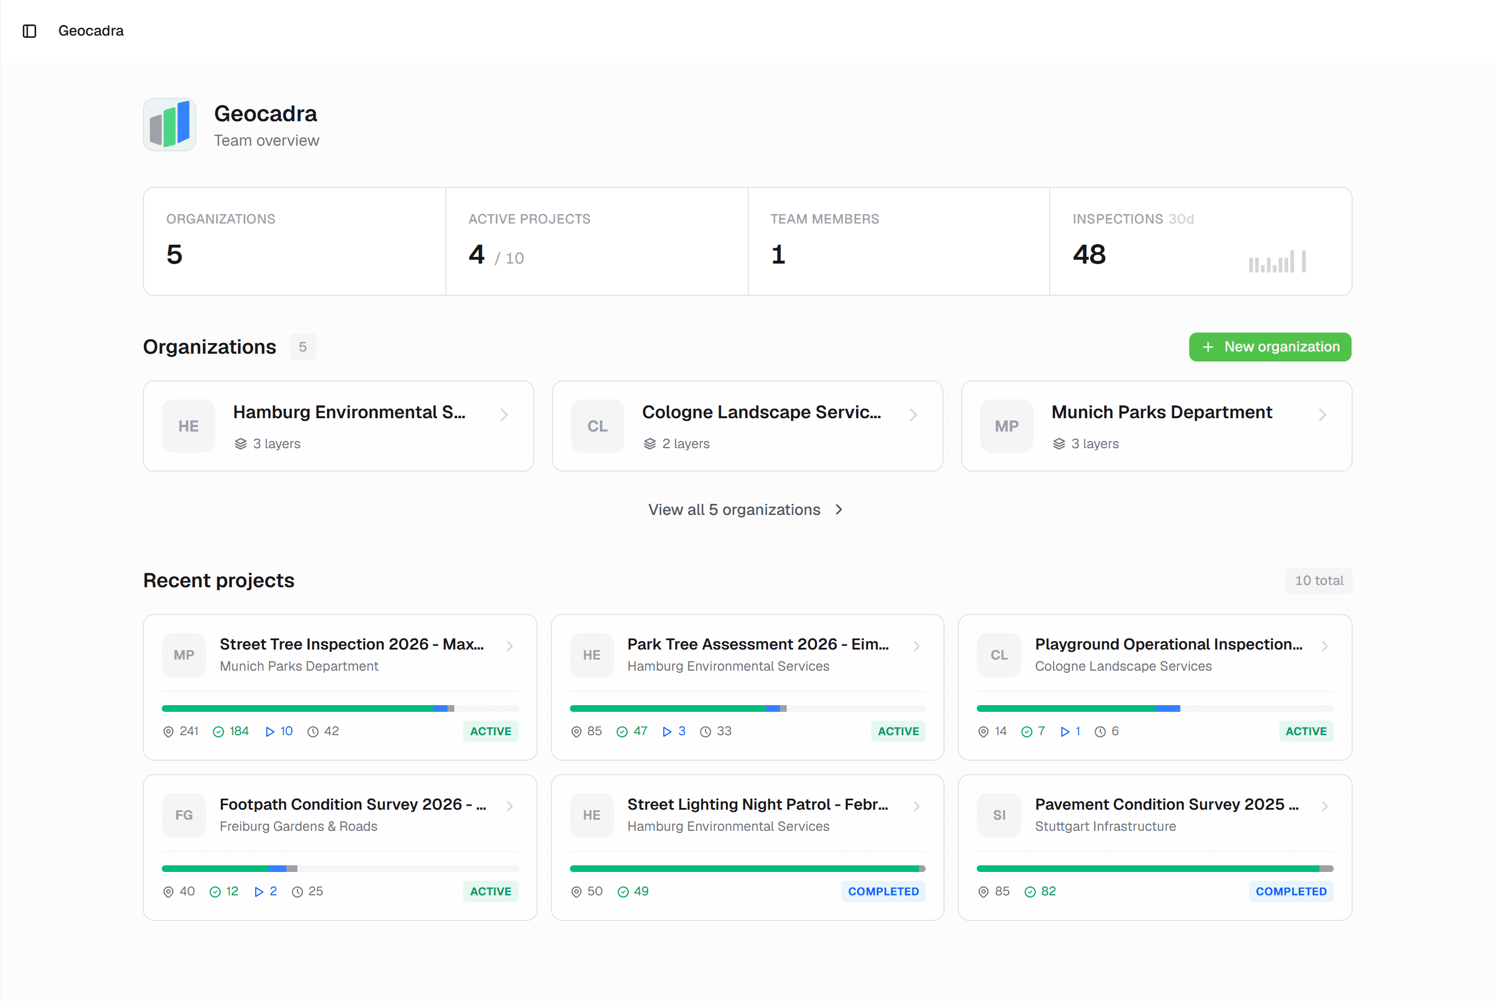
Task: Click 'Stuttgart Infrastructure' subtitle
Action: click(x=1105, y=827)
